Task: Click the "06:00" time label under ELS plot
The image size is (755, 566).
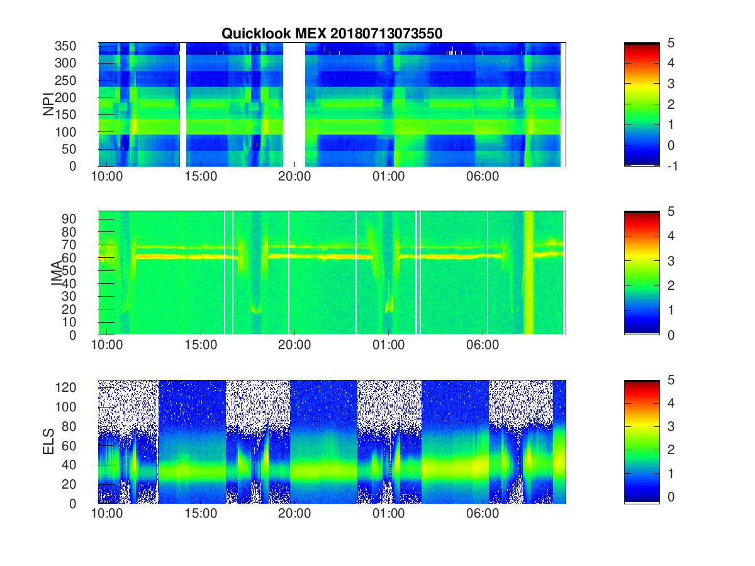Action: click(483, 514)
